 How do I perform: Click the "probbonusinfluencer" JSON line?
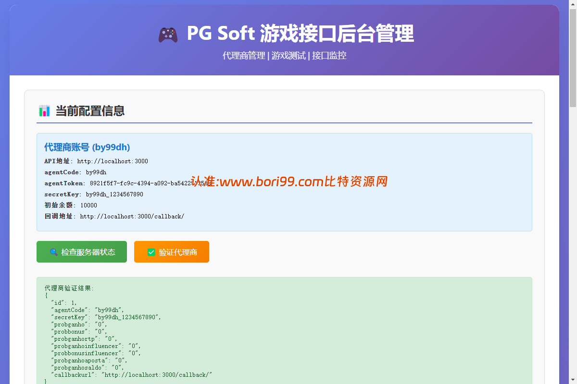(96, 353)
